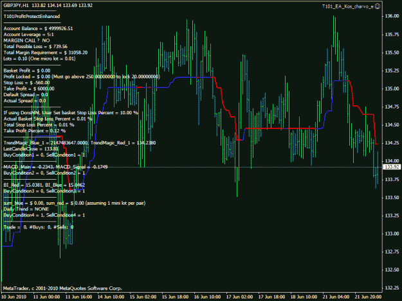This screenshot has height=301, width=402.
Task: Click the 10 Jun 2010 time axis label
Action: [14, 297]
